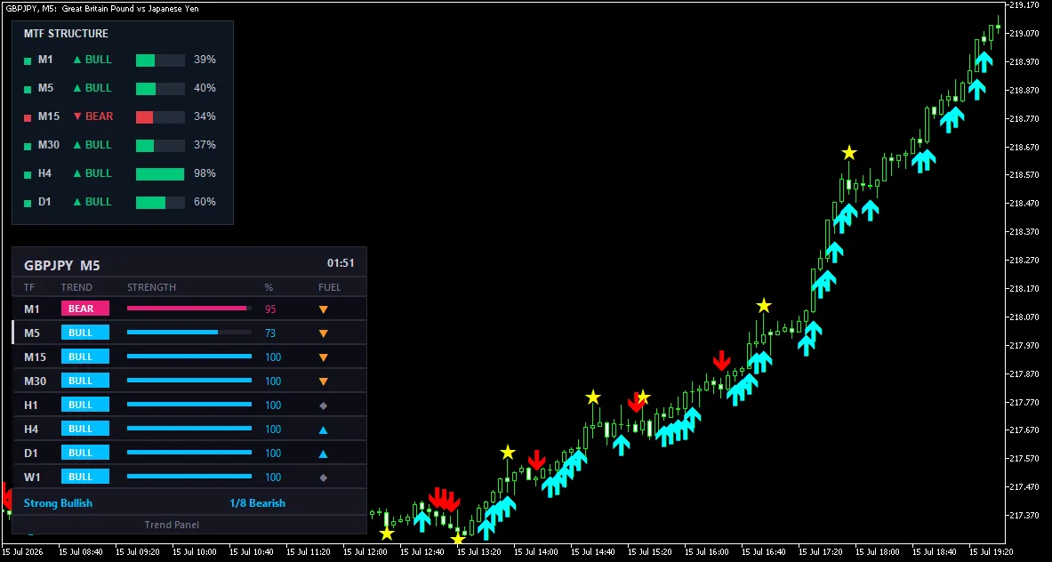Click the 217.370 price axis label
Image resolution: width=1052 pixels, height=562 pixels.
tap(1024, 515)
